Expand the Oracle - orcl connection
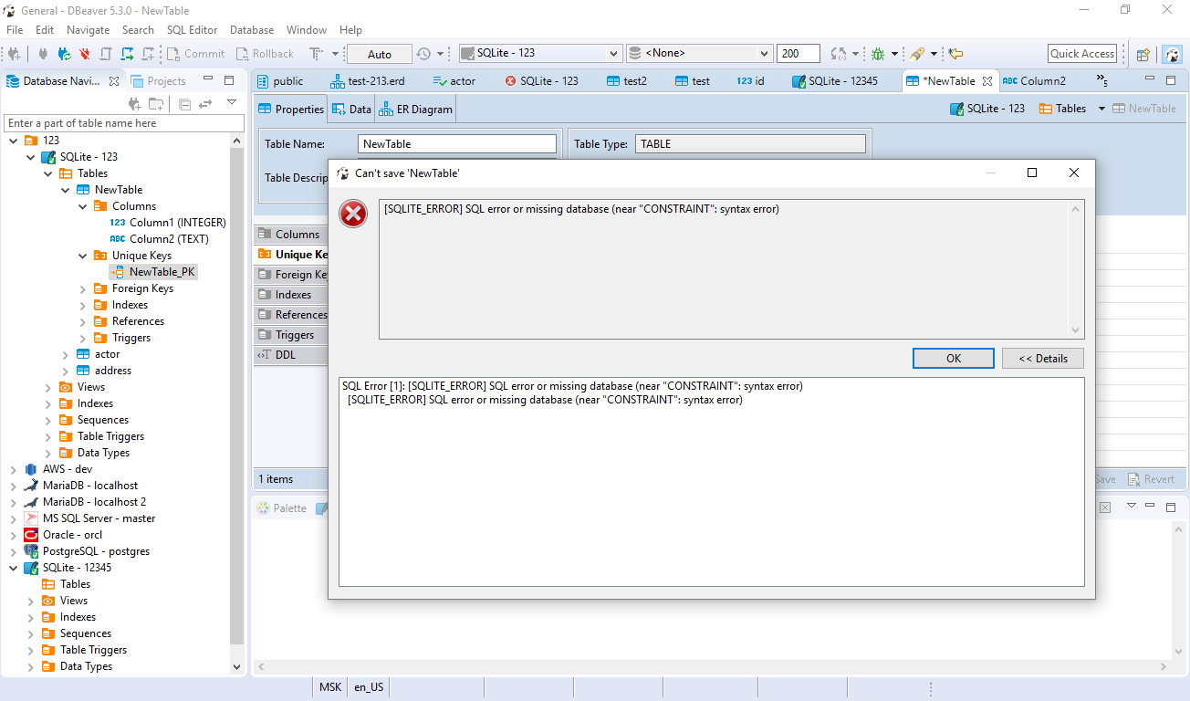This screenshot has width=1190, height=701. coord(14,535)
